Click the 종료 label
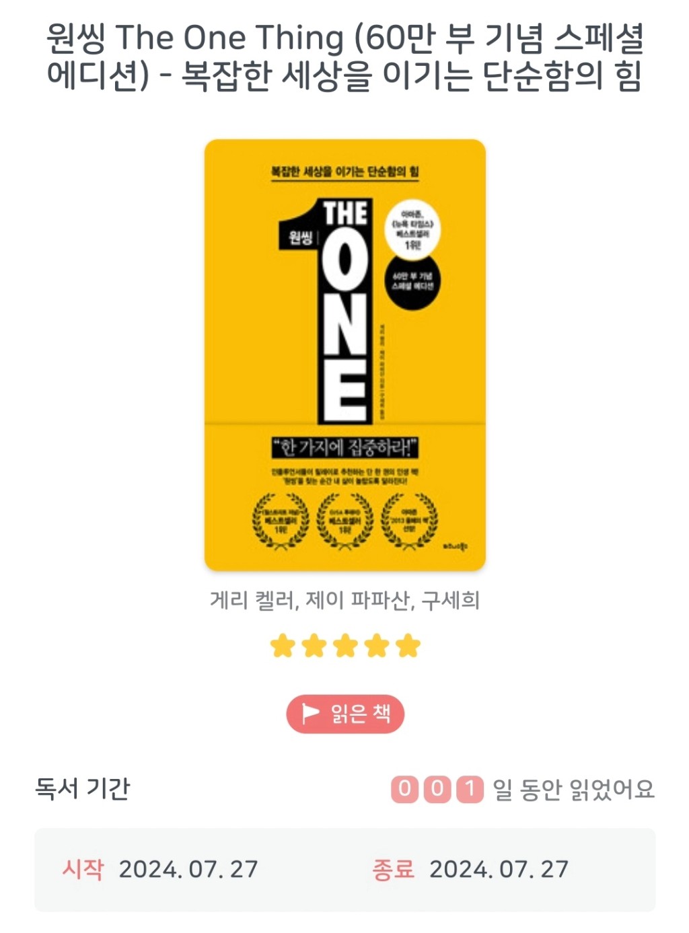The height and width of the screenshot is (933, 689). coord(394,869)
